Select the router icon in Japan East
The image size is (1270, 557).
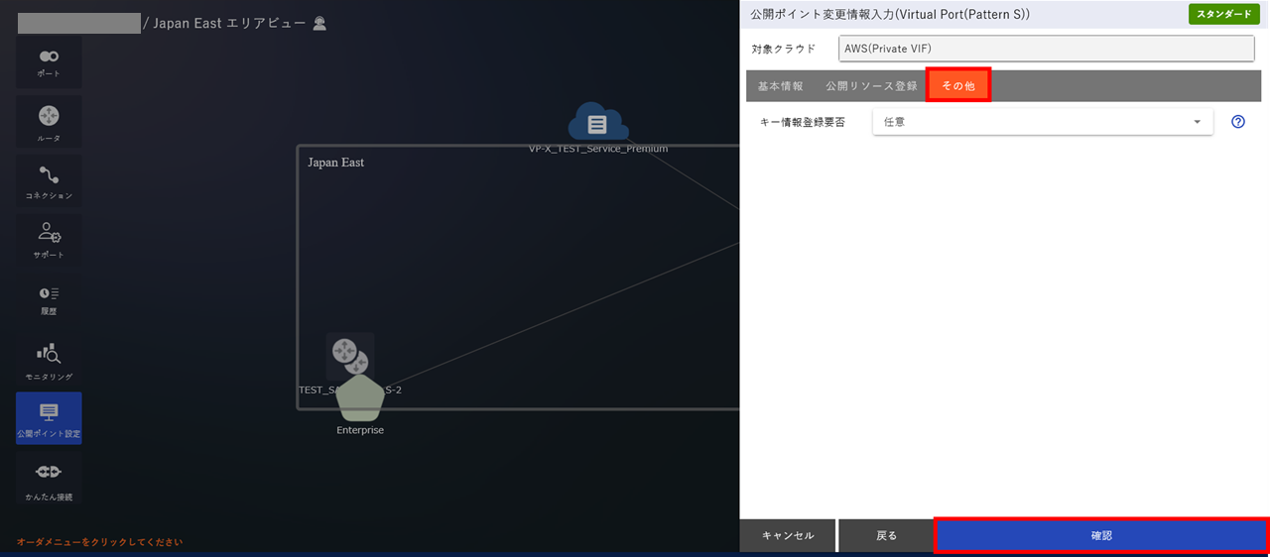coord(349,356)
